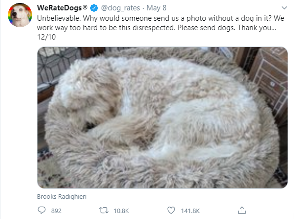Image resolution: width=294 pixels, height=219 pixels.
Task: Click the reply speech bubble icon
Action: point(41,210)
